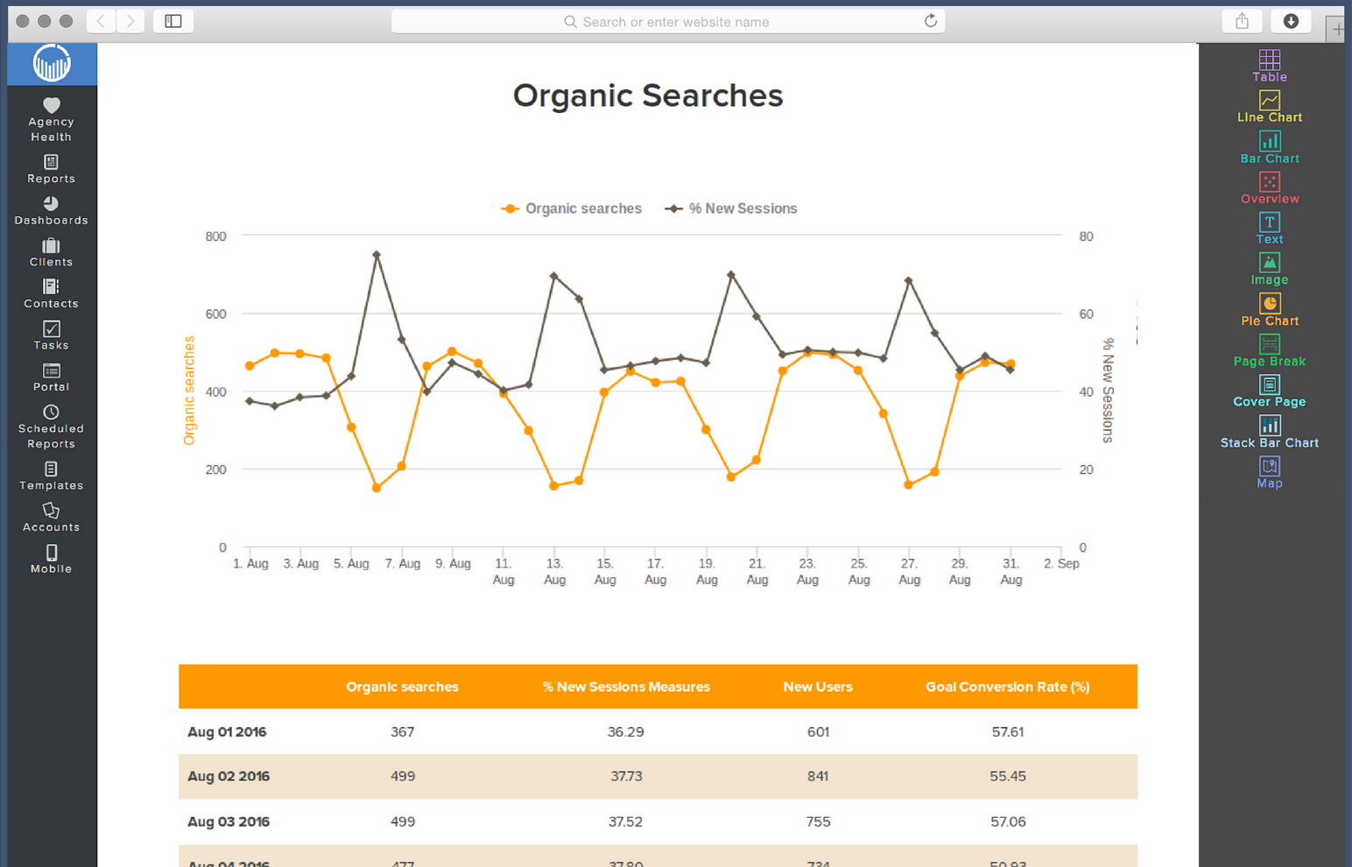Click the Agency Health heart icon

50,108
